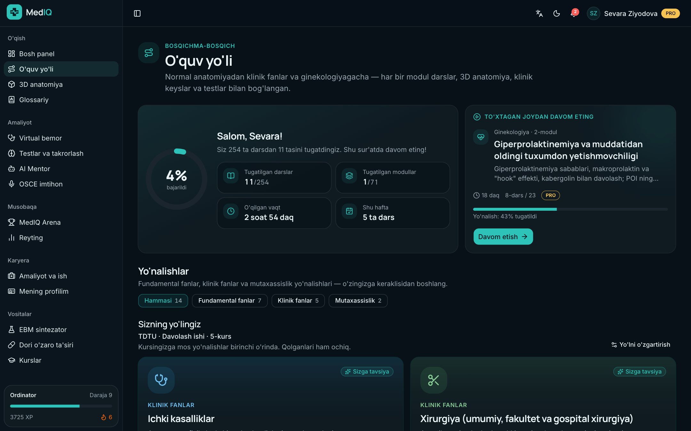Click the PRO badge beside Sevara Ziyodova
Image resolution: width=691 pixels, height=431 pixels.
tap(671, 13)
